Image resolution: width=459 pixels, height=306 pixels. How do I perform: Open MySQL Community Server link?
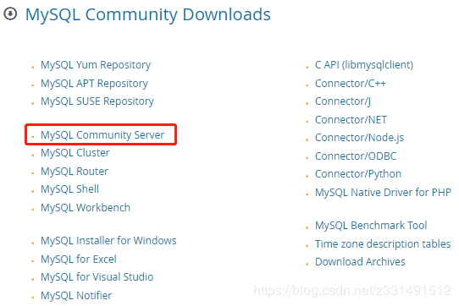pos(102,135)
